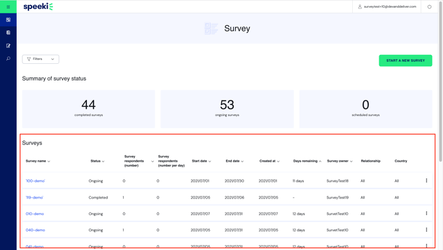This screenshot has height=250, width=443.
Task: Sort by Start date column
Action: 202,161
